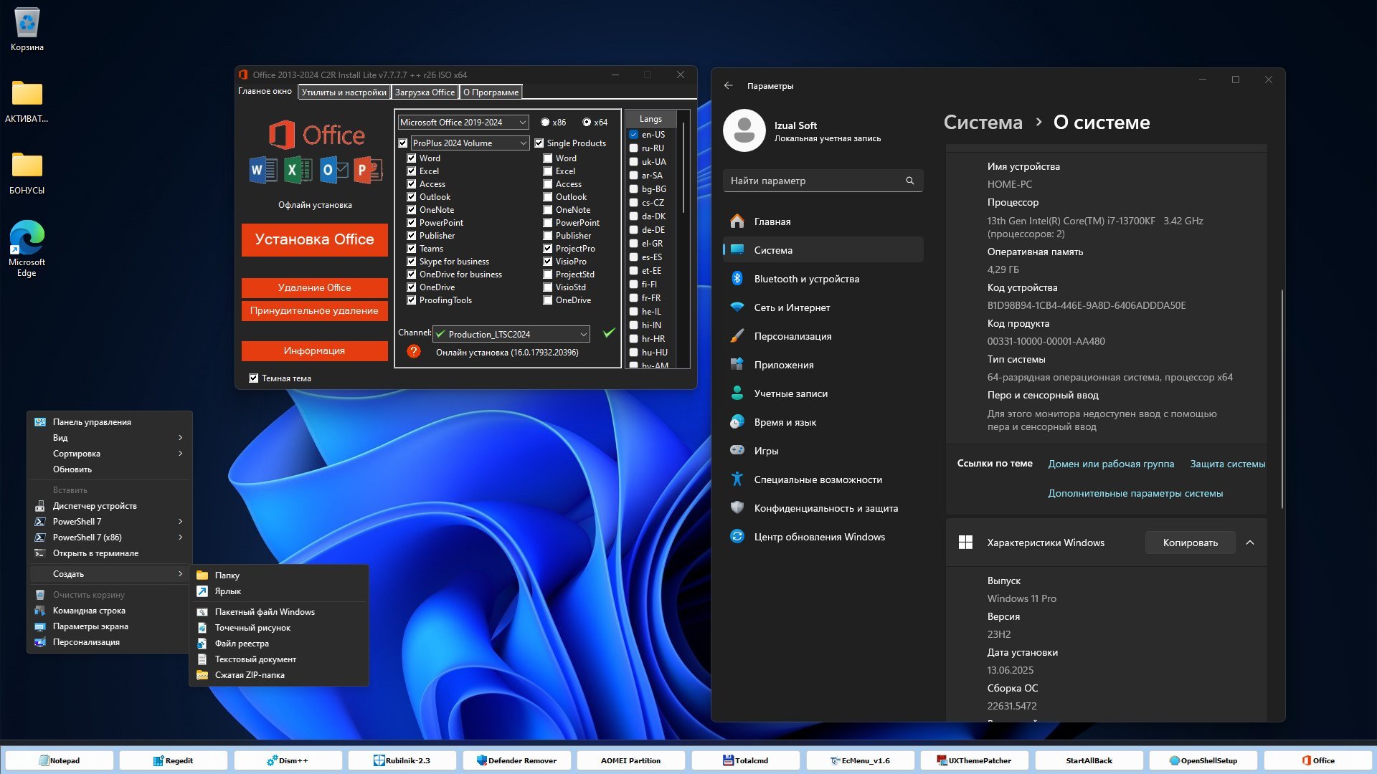Uncheck Teams in ProPlus product list
The image size is (1377, 774).
point(412,249)
